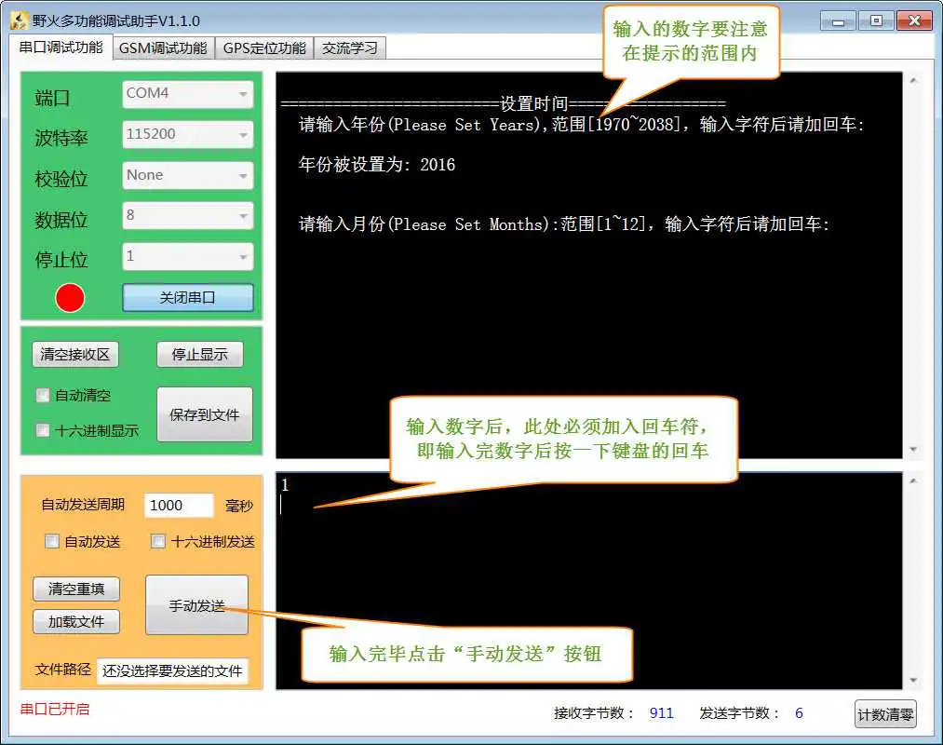Viewport: 943px width, 745px height.
Task: Maximize the debug assistant window
Action: coord(876,21)
